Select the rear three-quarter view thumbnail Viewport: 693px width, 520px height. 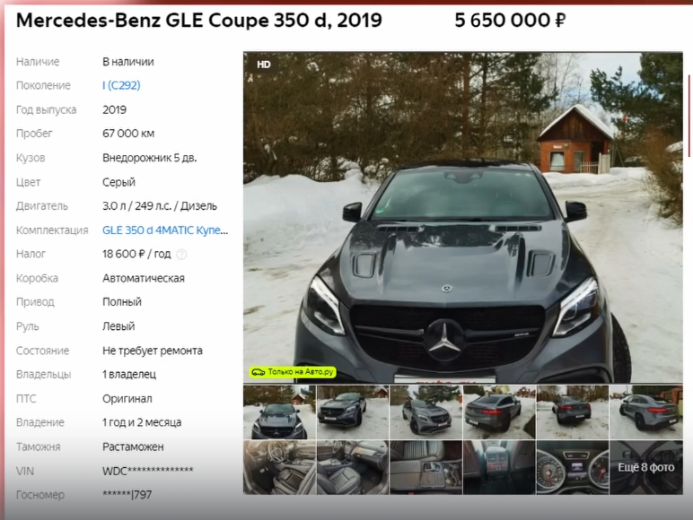pos(499,412)
